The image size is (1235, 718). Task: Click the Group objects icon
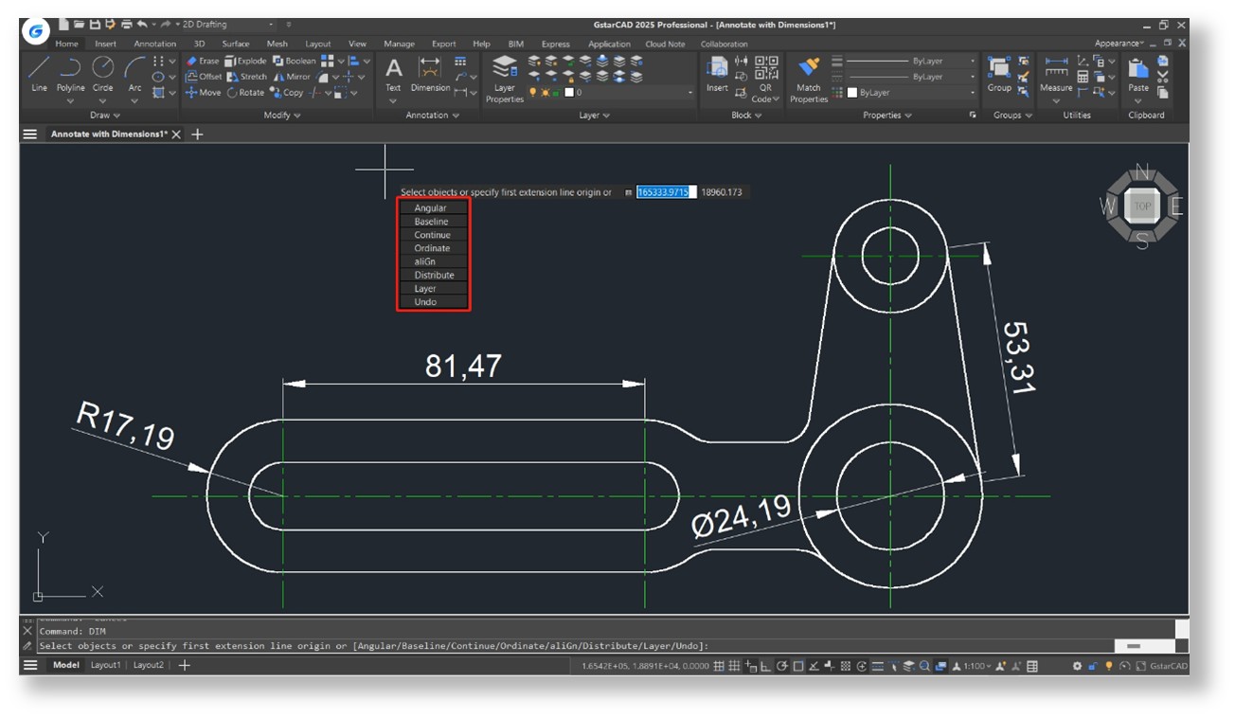tap(998, 68)
